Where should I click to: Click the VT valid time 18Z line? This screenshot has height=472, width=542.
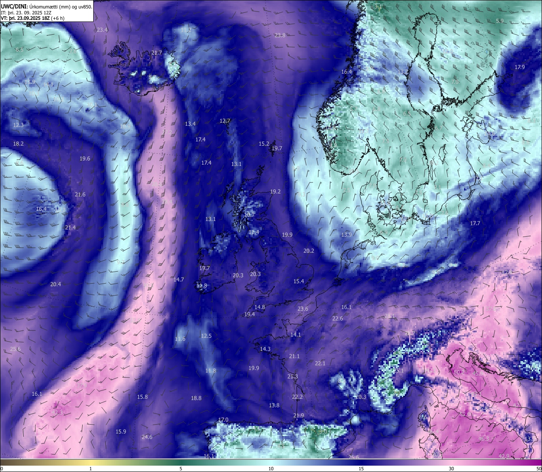click(33, 18)
